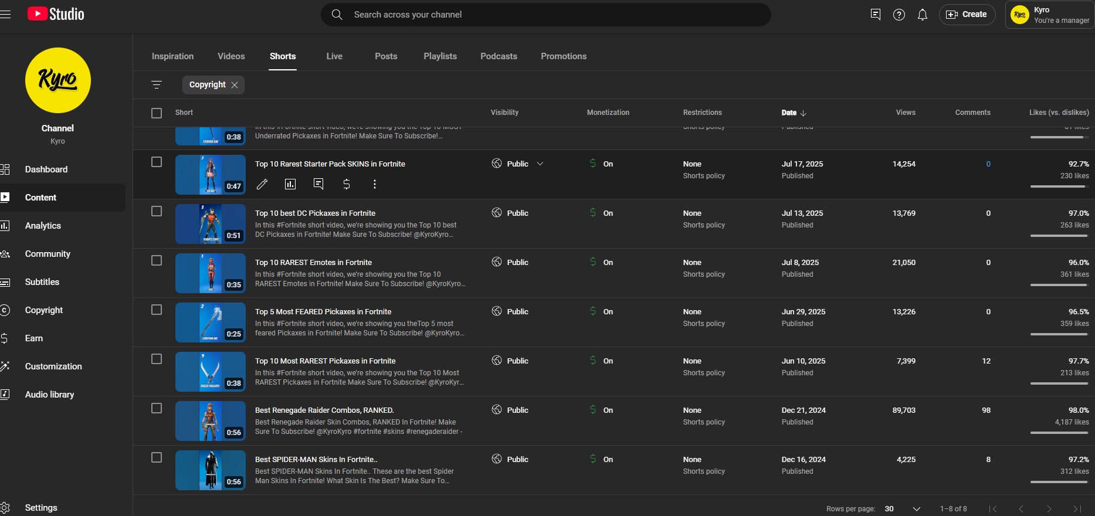Screen dimensions: 1095x516
Task: Go to the previous page of results
Action: pyautogui.click(x=1021, y=509)
